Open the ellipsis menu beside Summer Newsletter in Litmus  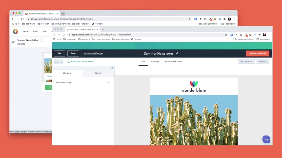click(42, 40)
